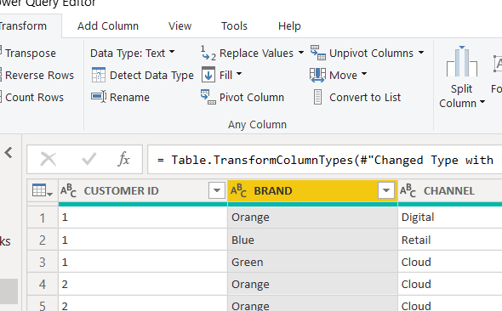Screen dimensions: 502x311
Task: Expand Unpivot Columns dropdown arrow
Action: 421,53
